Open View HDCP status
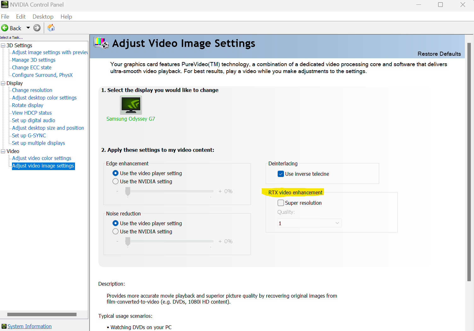 32,113
